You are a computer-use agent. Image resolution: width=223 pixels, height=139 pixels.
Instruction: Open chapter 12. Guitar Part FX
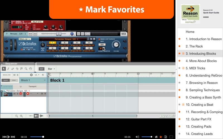[x=198, y=119]
